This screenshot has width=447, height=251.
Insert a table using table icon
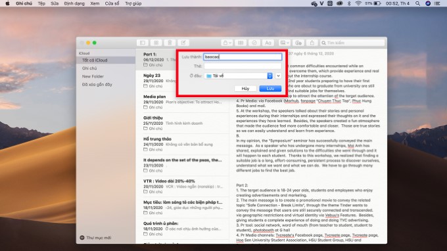pos(241,43)
